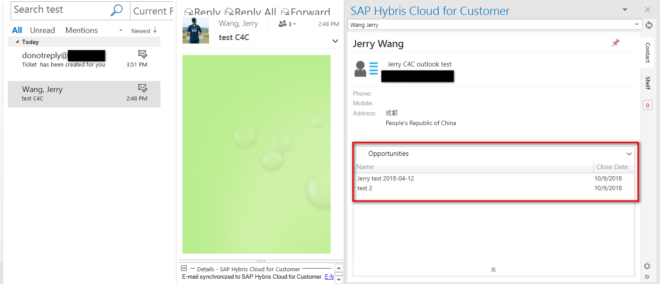
Task: Click the contact person silhouette icon
Action: (x=360, y=69)
